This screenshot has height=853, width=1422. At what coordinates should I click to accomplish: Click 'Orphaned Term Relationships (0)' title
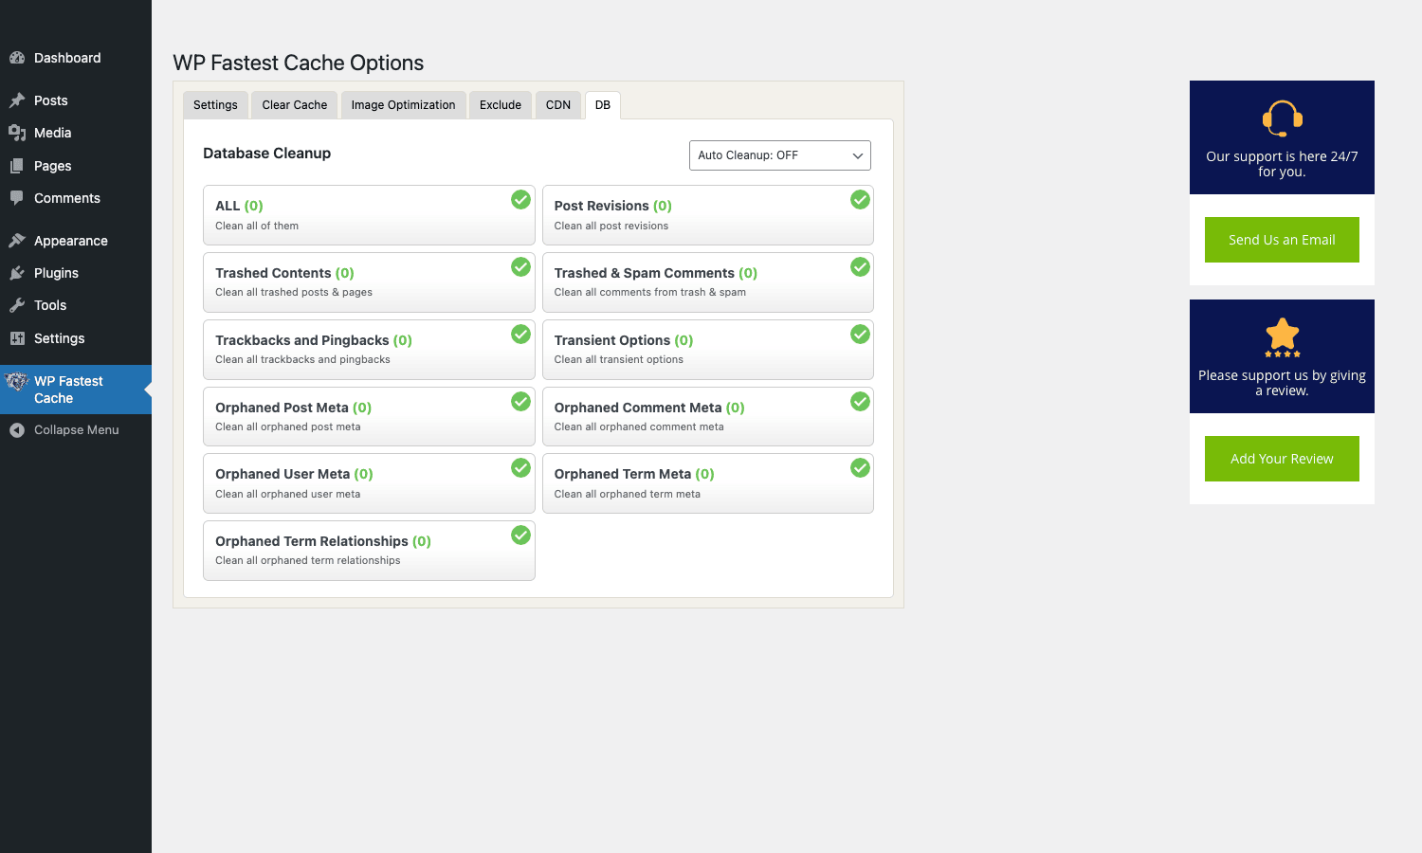click(323, 541)
